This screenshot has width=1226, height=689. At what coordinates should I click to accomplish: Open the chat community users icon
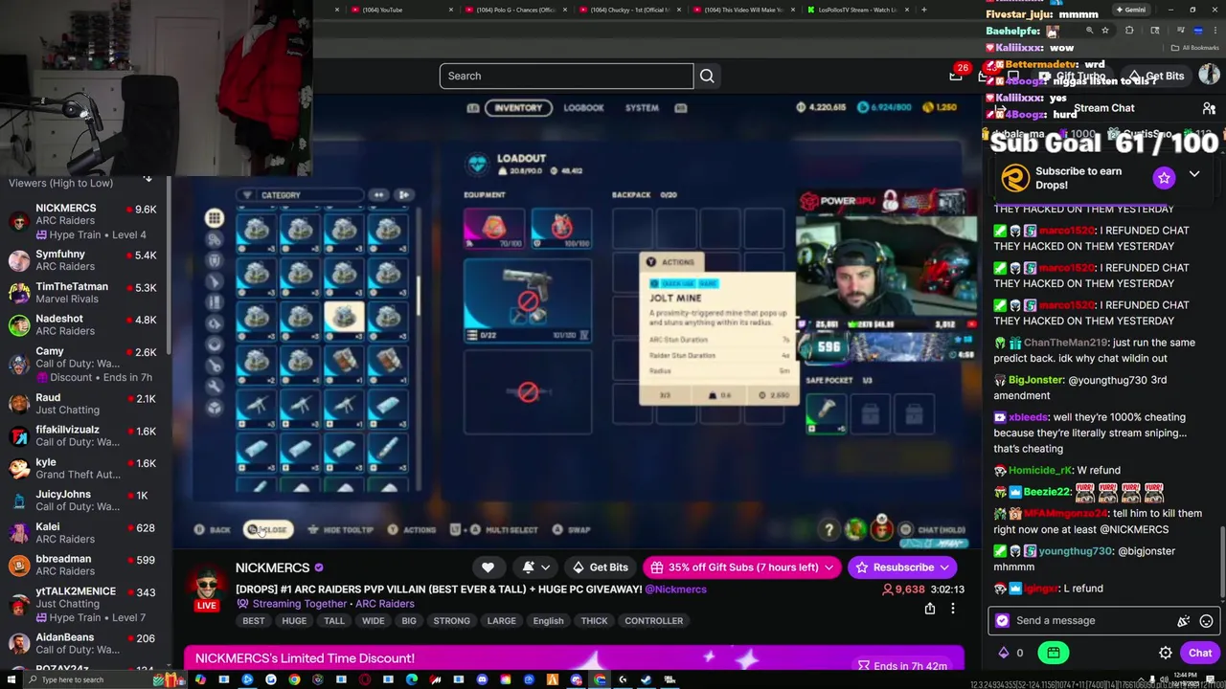pos(1209,108)
